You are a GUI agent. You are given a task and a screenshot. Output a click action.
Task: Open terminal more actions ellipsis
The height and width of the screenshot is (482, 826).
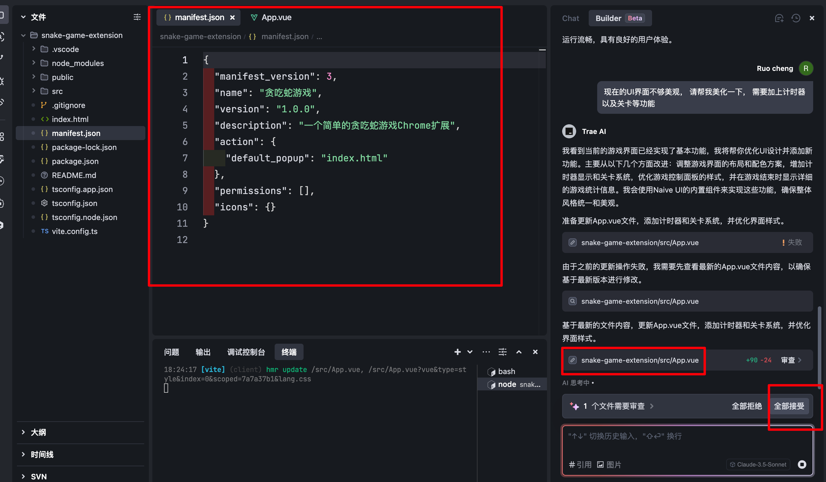486,352
